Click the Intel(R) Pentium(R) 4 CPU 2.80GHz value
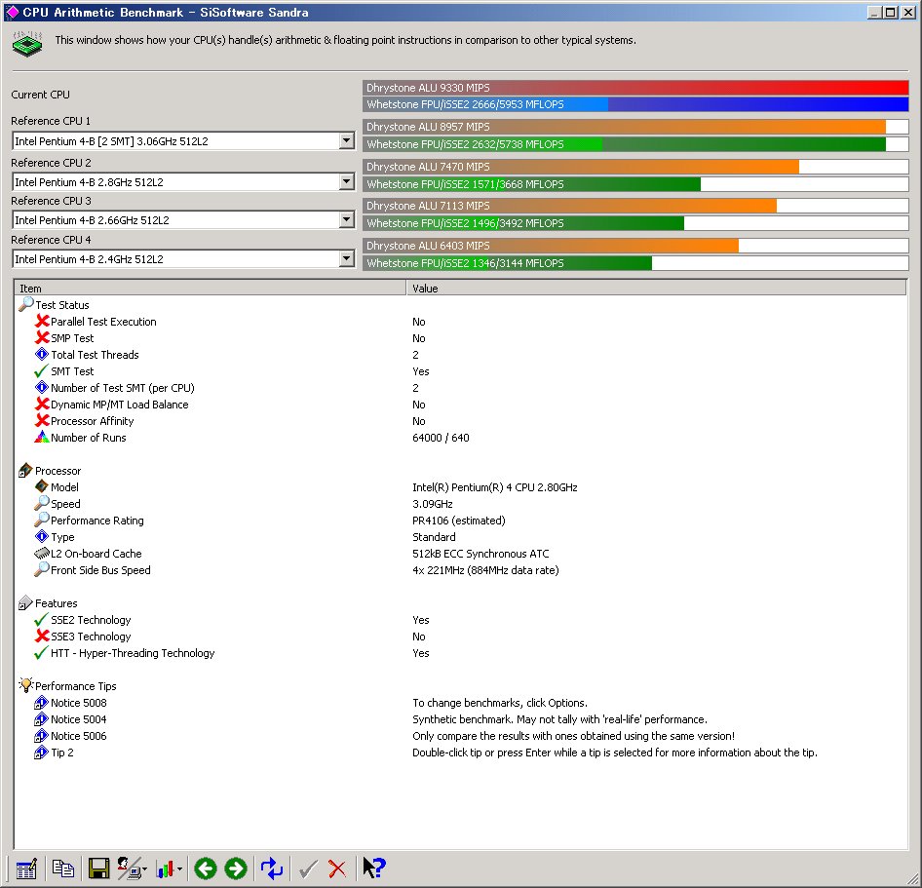This screenshot has height=888, width=922. coord(494,487)
